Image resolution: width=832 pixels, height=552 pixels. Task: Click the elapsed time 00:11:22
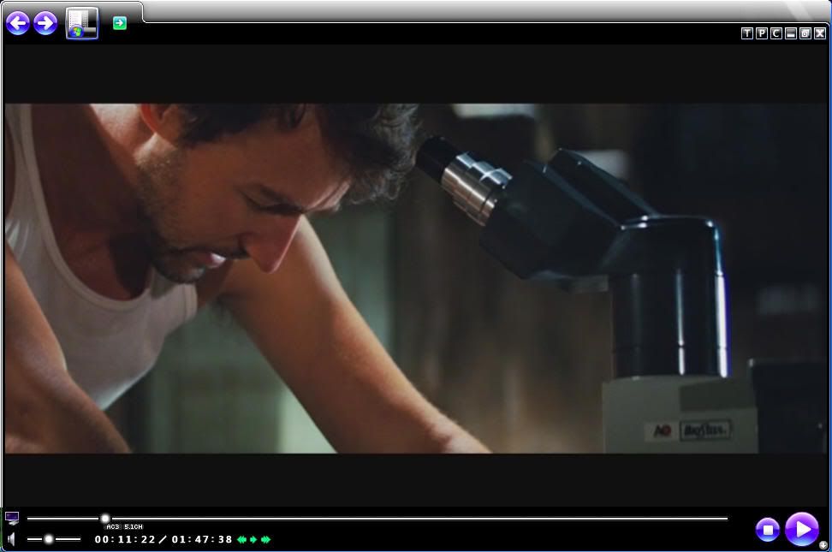tap(125, 539)
